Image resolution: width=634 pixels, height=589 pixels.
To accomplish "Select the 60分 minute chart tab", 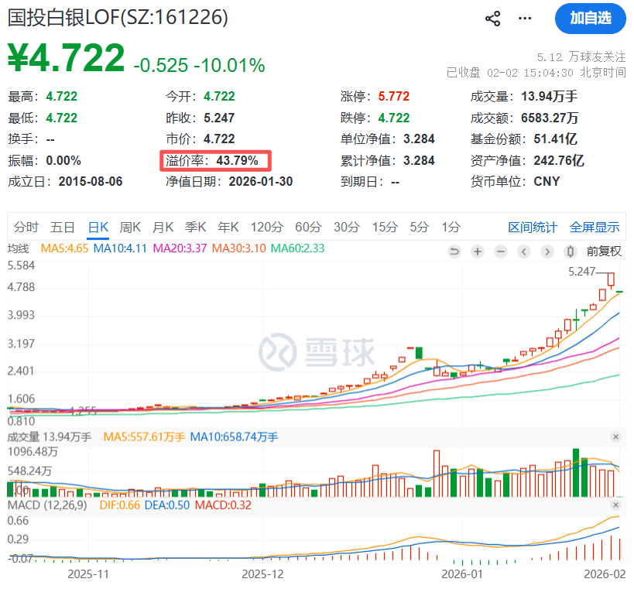I will (307, 227).
